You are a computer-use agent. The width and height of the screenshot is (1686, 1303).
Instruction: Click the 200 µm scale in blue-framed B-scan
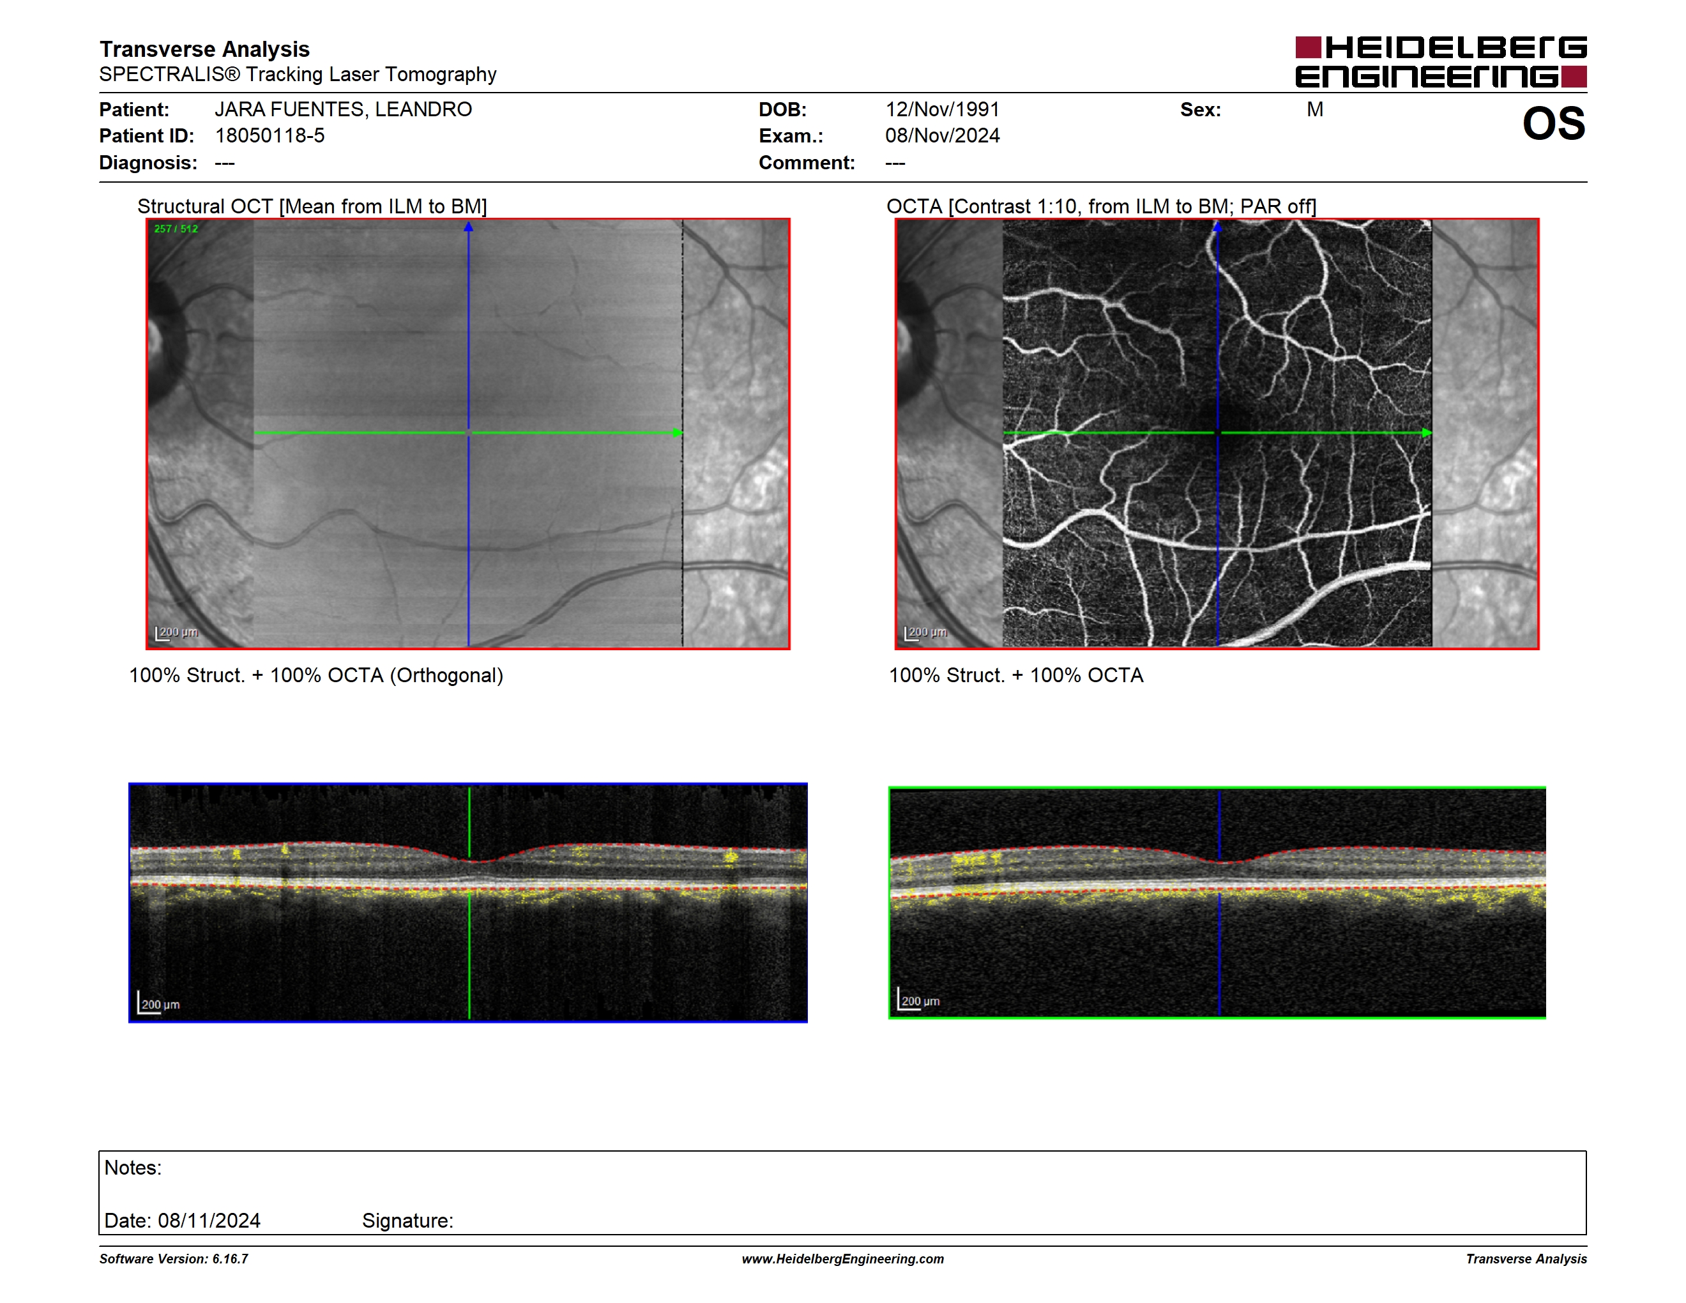click(159, 1003)
